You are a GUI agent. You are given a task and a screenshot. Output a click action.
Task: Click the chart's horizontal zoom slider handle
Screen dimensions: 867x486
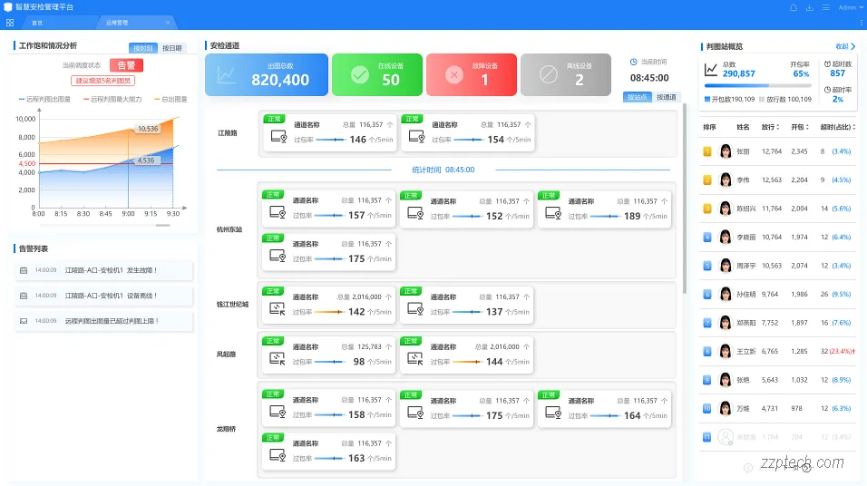(x=162, y=224)
